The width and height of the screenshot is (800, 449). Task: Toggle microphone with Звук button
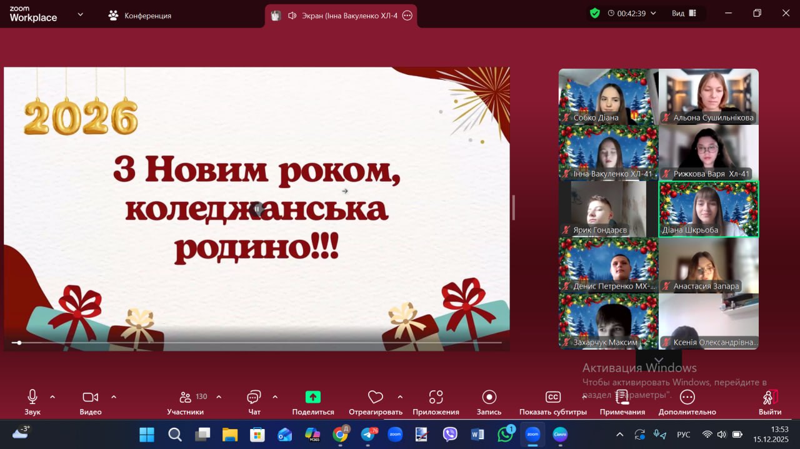(32, 397)
